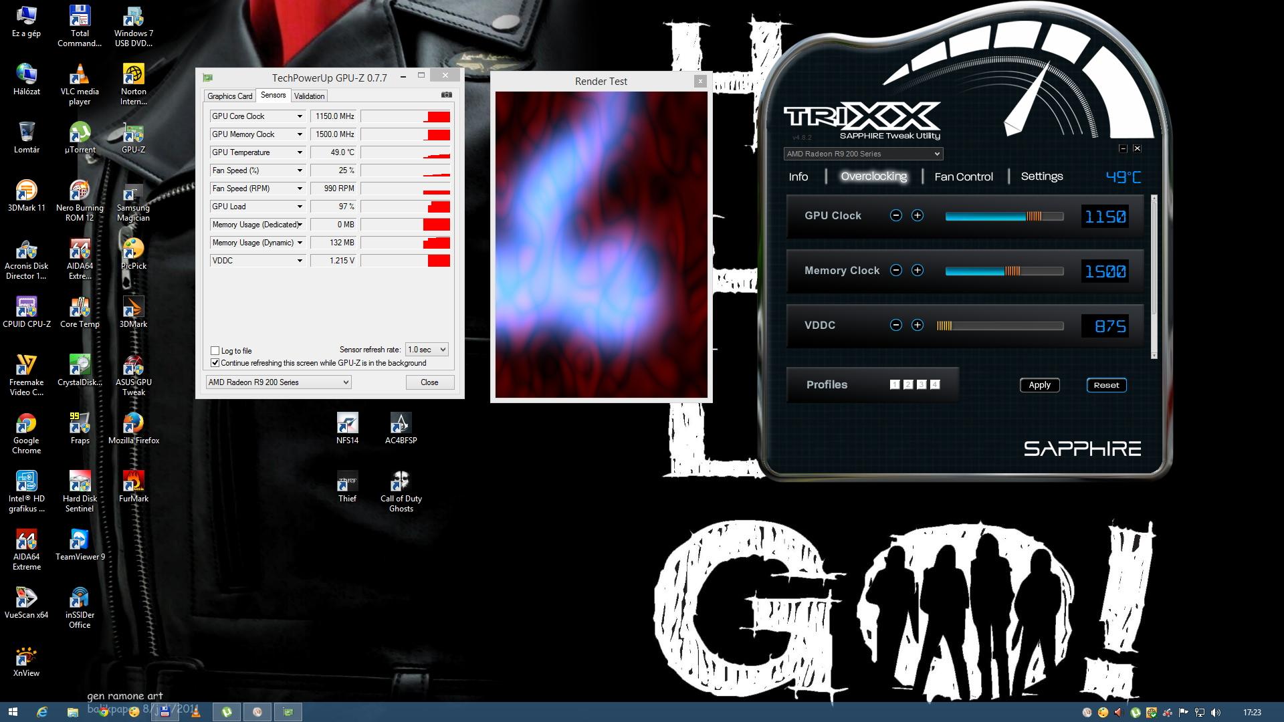Enable the Log to file checkbox
This screenshot has height=722, width=1284.
pyautogui.click(x=215, y=350)
